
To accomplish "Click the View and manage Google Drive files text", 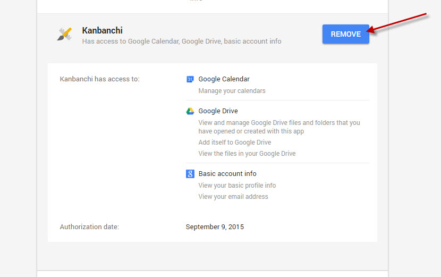I will point(279,127).
